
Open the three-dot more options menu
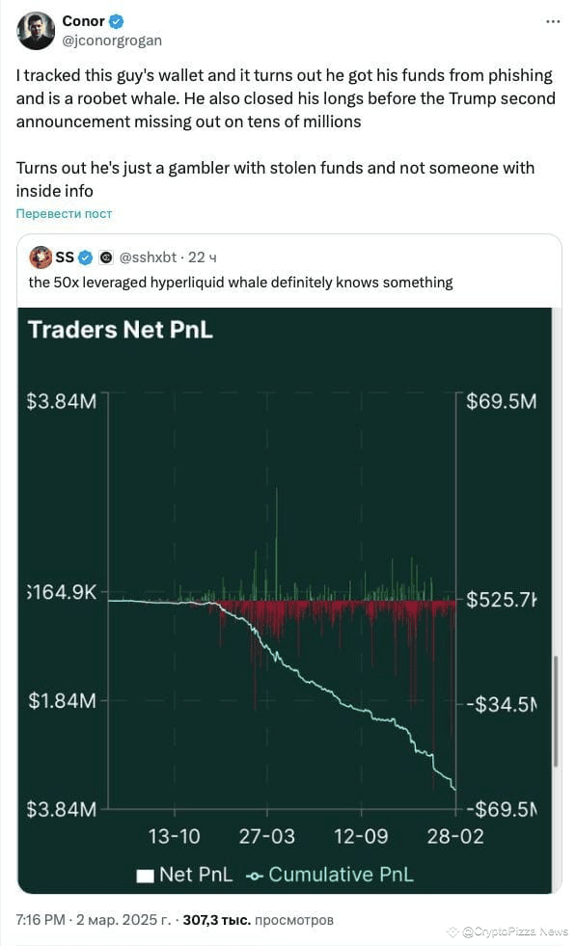coord(553,22)
